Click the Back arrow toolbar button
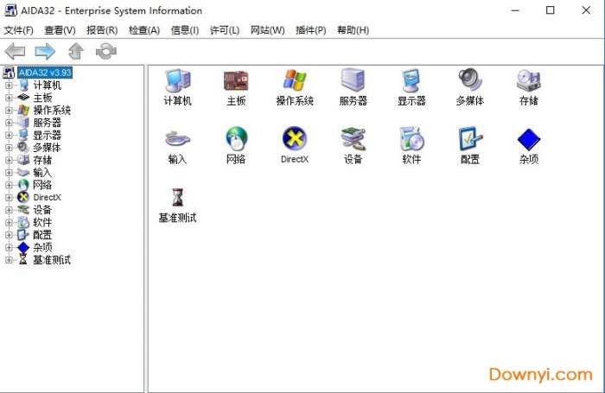Viewport: 605px width, 393px height. coord(15,51)
